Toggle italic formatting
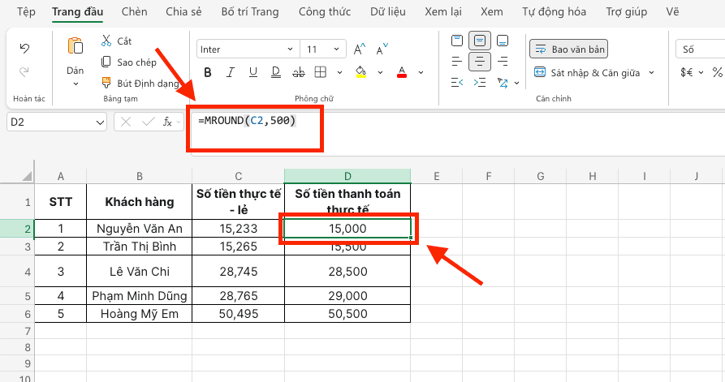This screenshot has width=725, height=382. point(231,72)
